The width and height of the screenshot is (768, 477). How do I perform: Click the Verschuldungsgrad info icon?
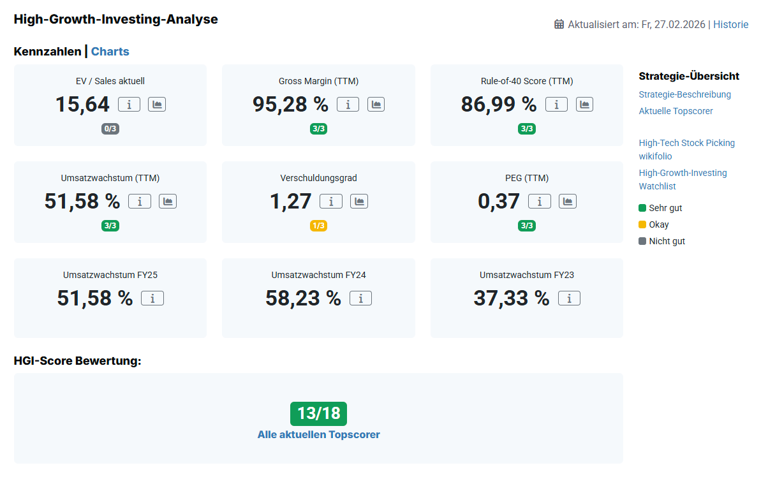pos(331,202)
